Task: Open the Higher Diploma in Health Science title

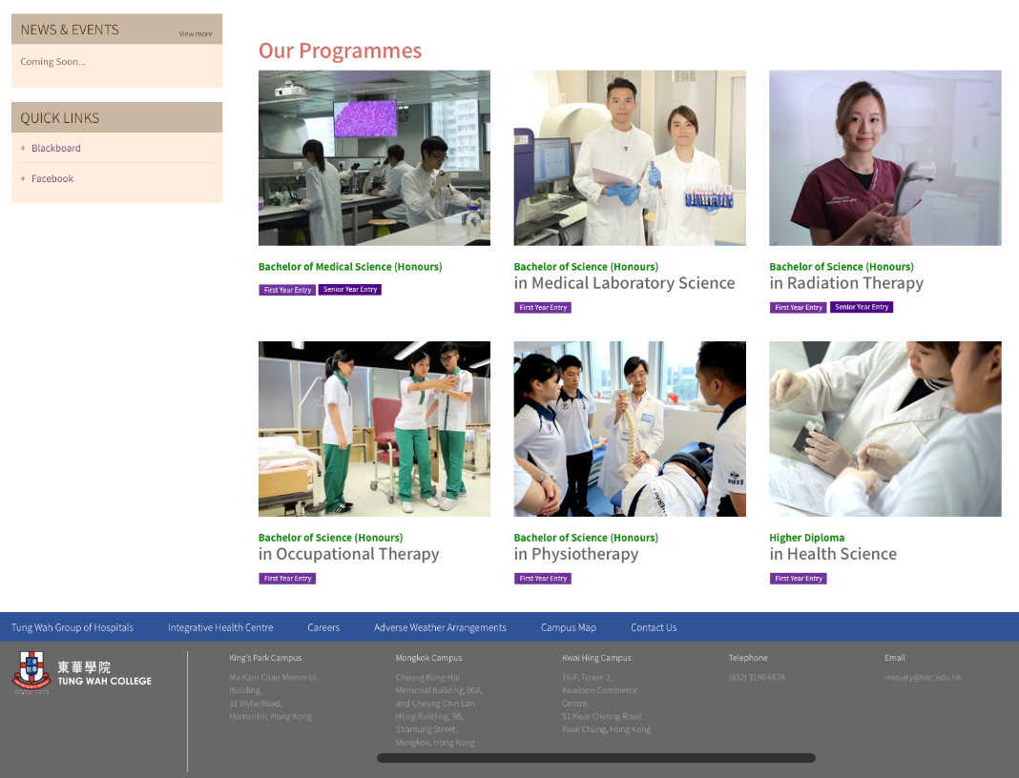Action: click(x=833, y=547)
